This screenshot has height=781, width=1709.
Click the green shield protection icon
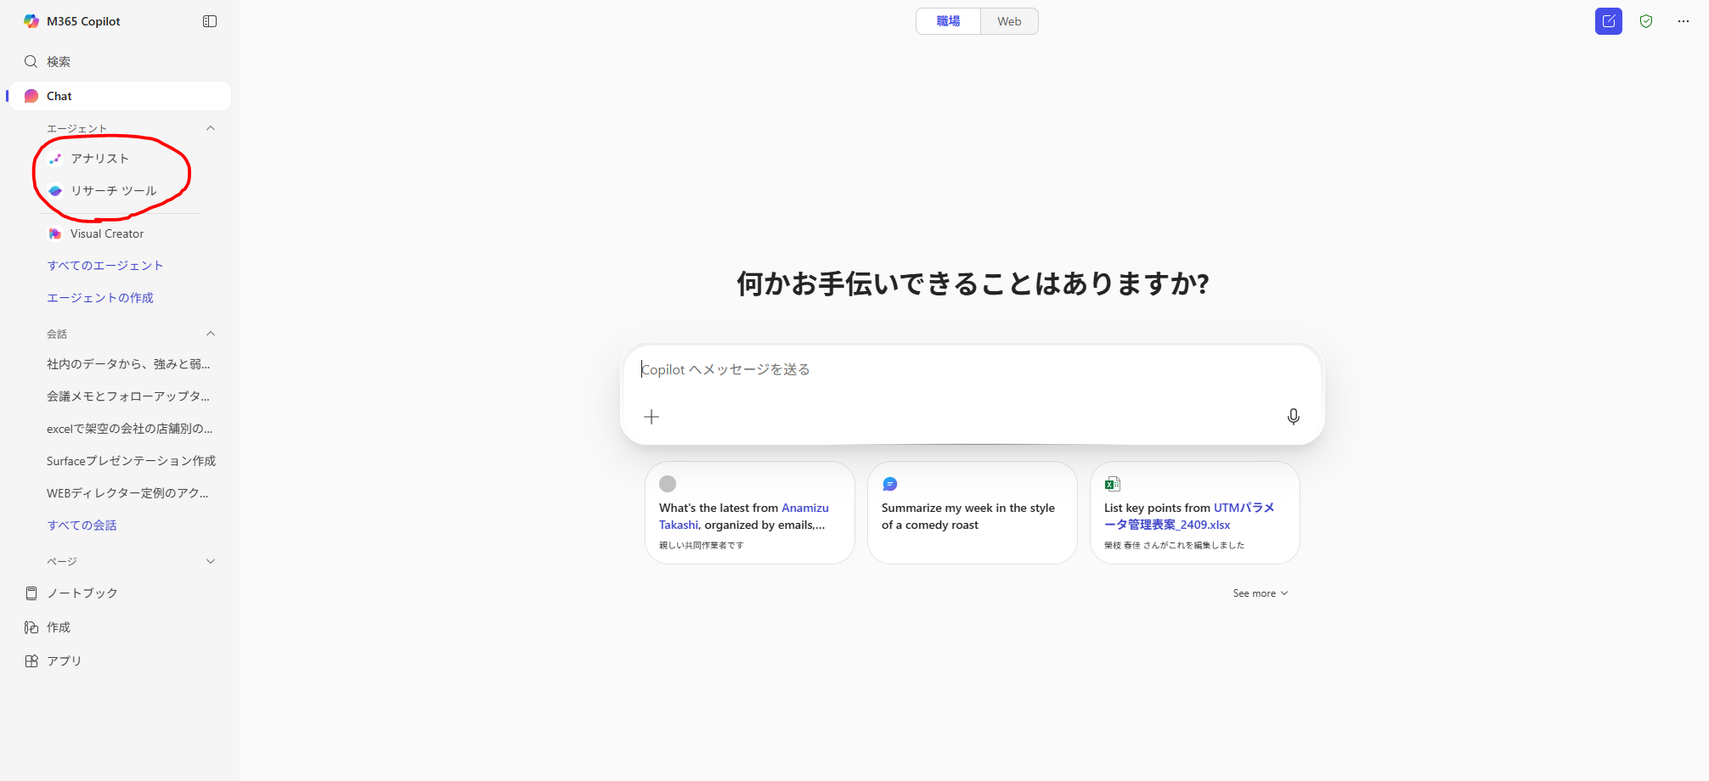(x=1646, y=21)
